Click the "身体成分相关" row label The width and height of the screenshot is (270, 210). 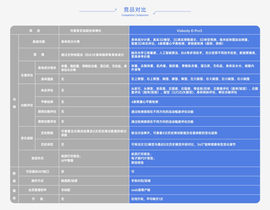click(x=47, y=68)
